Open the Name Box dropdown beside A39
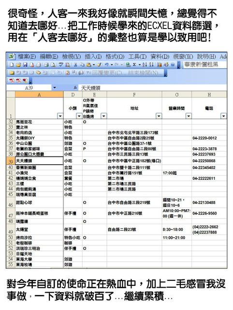This screenshot has height=310, width=233. click(55, 88)
